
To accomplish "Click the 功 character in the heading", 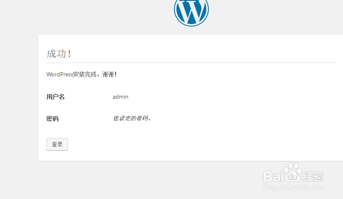I will click(61, 53).
